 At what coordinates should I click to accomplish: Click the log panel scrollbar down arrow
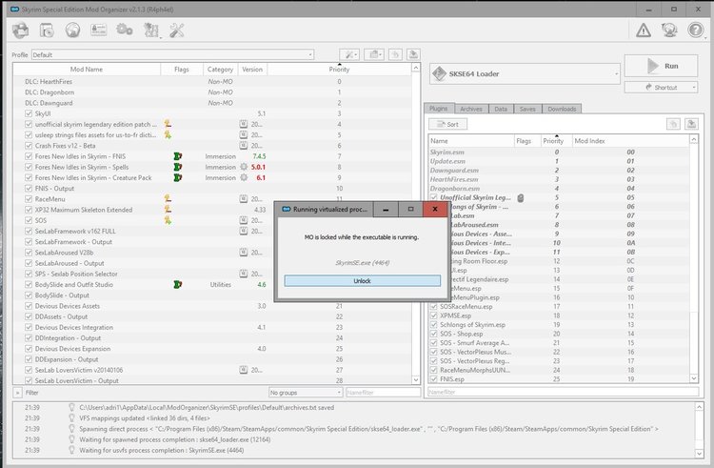point(700,454)
